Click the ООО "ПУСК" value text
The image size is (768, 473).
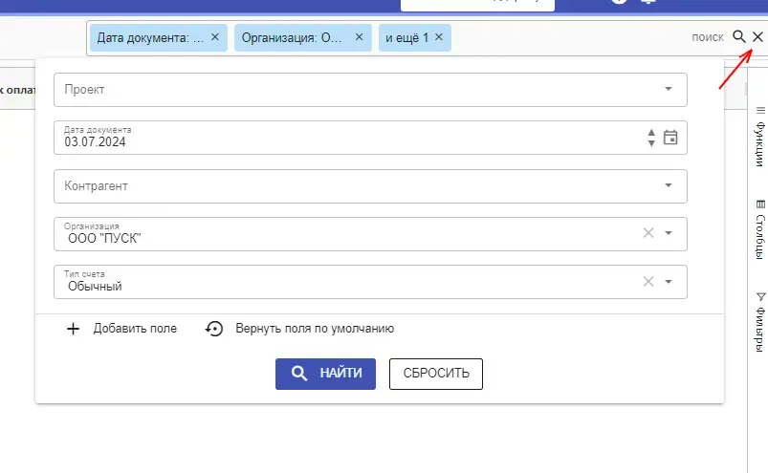[104, 238]
